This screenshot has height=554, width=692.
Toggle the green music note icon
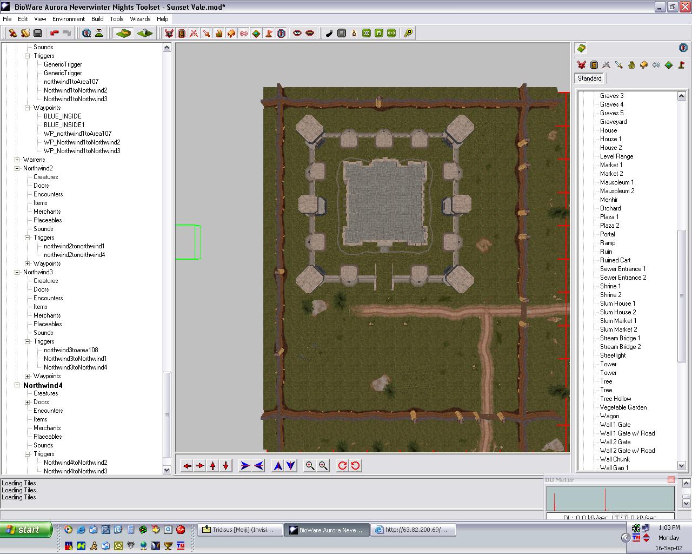tap(379, 34)
